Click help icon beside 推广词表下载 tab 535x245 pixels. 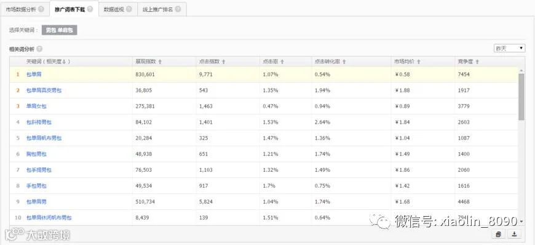(x=90, y=9)
